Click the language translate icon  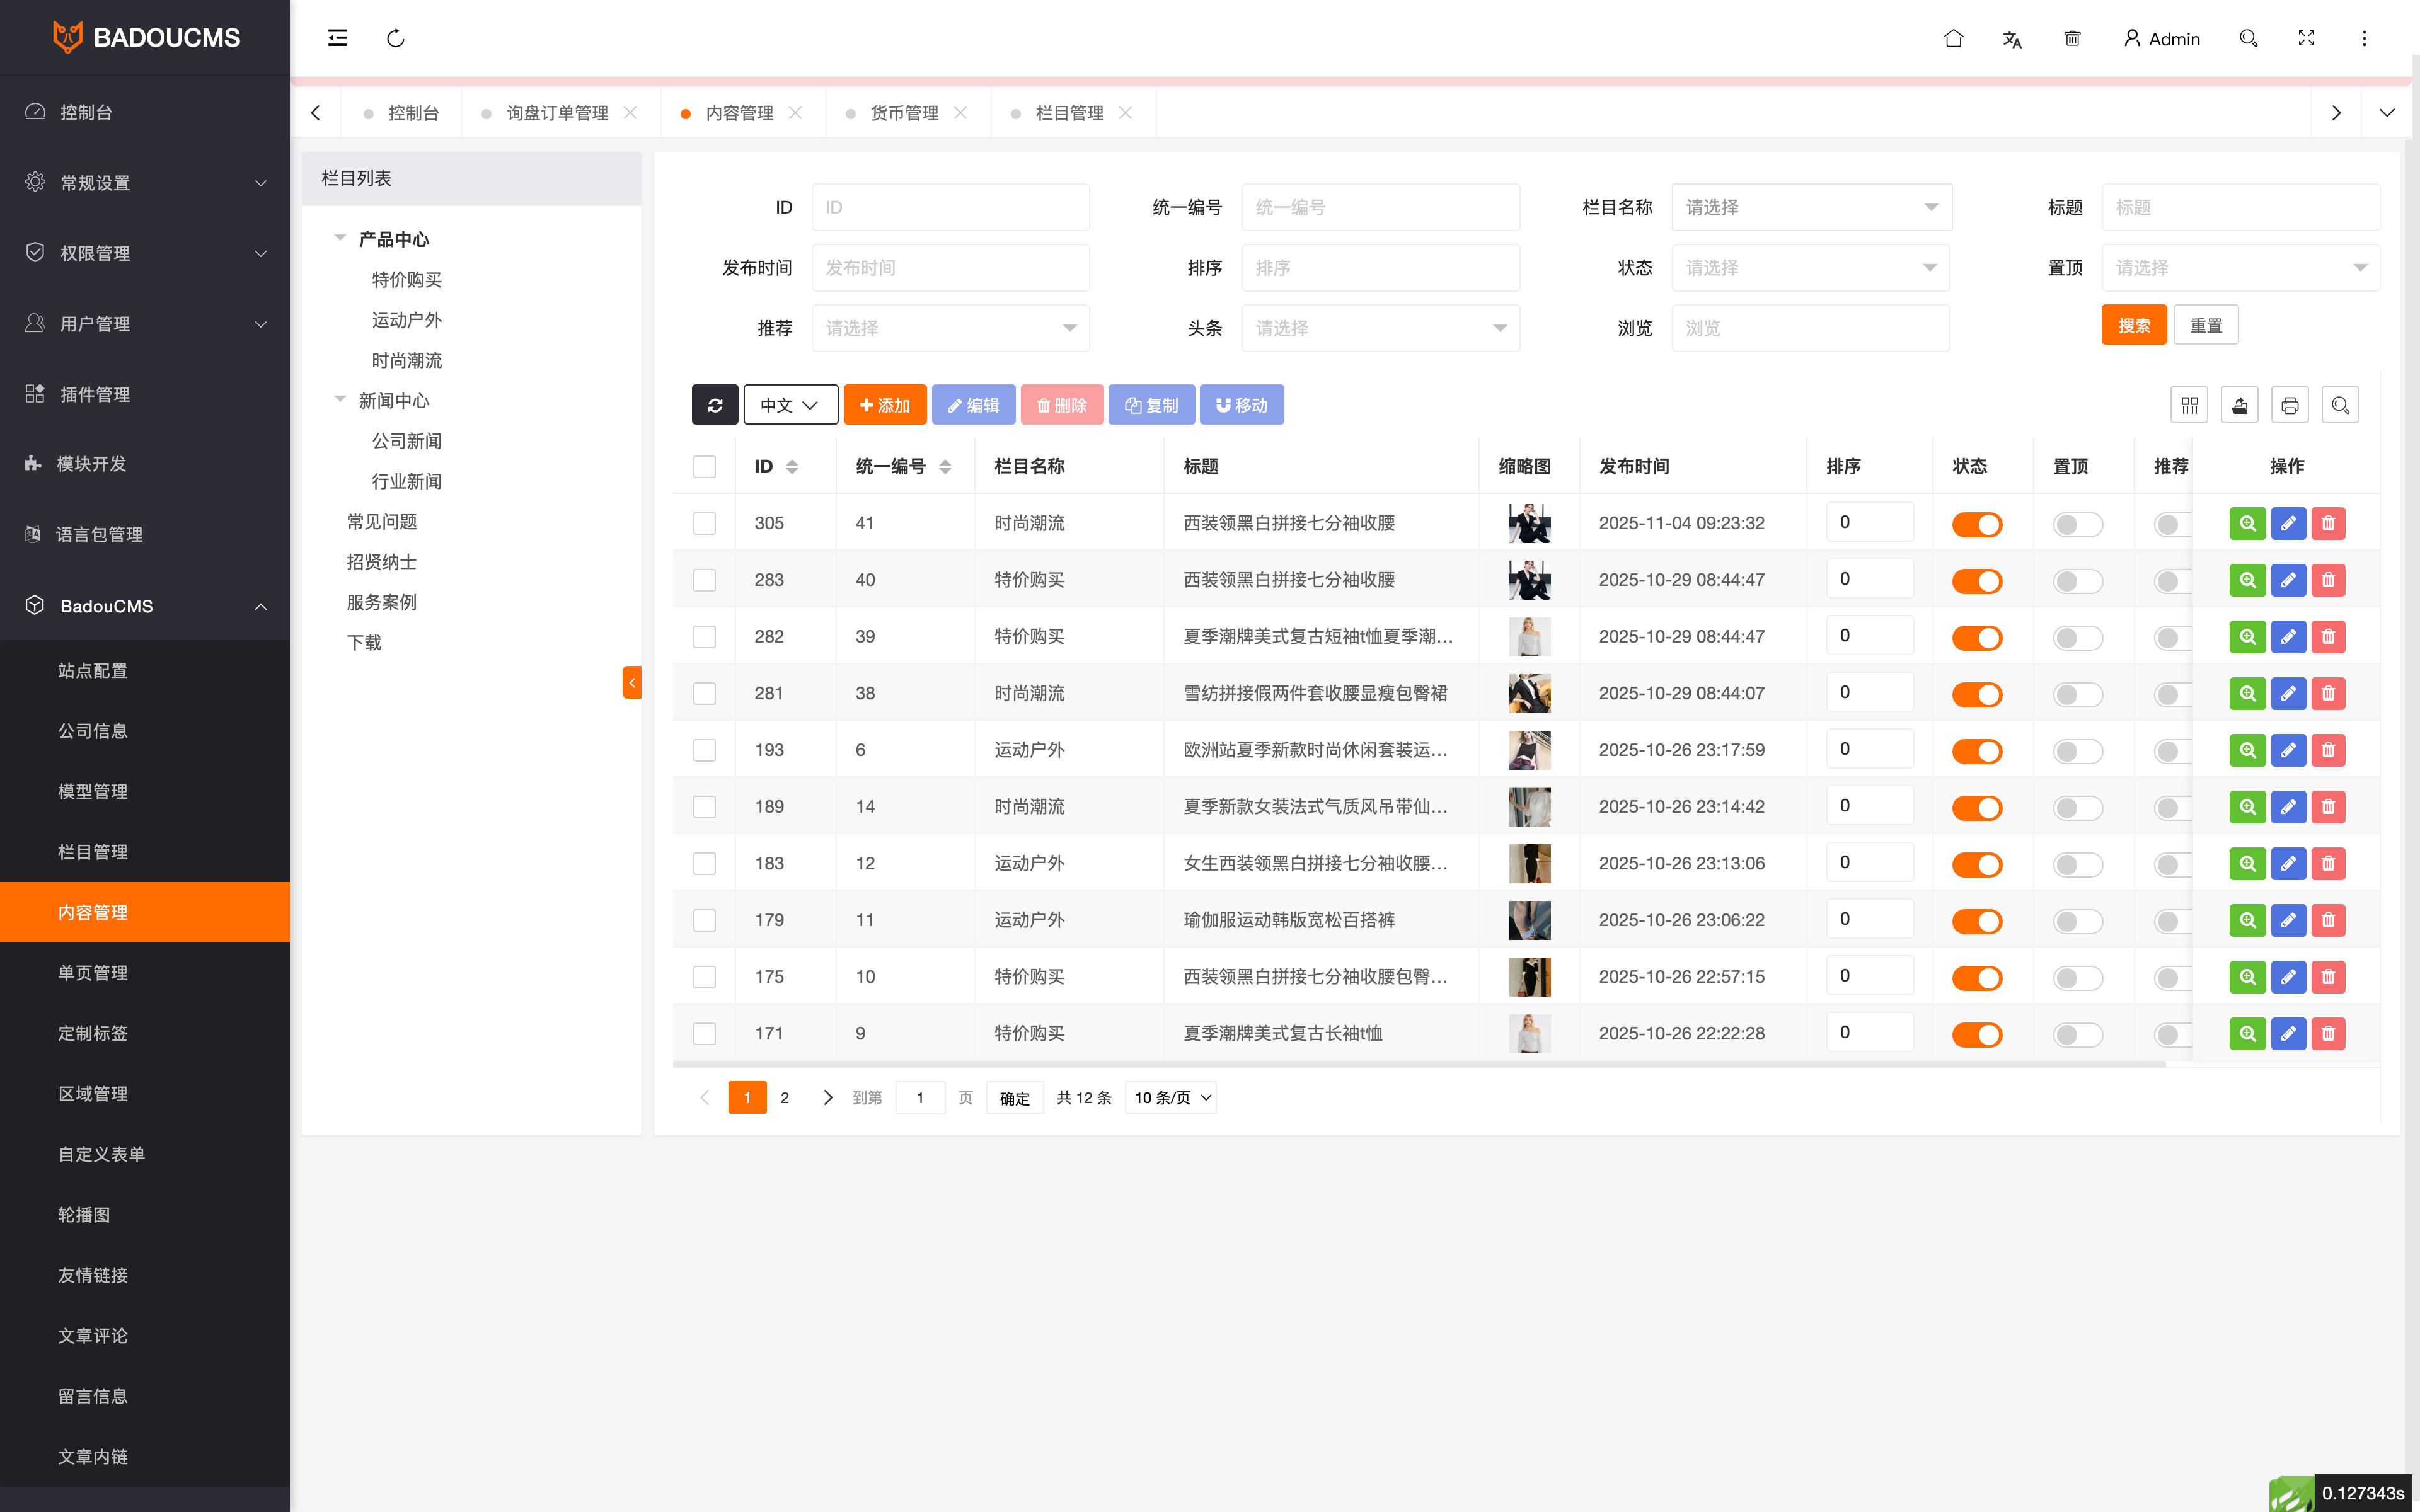point(2012,39)
